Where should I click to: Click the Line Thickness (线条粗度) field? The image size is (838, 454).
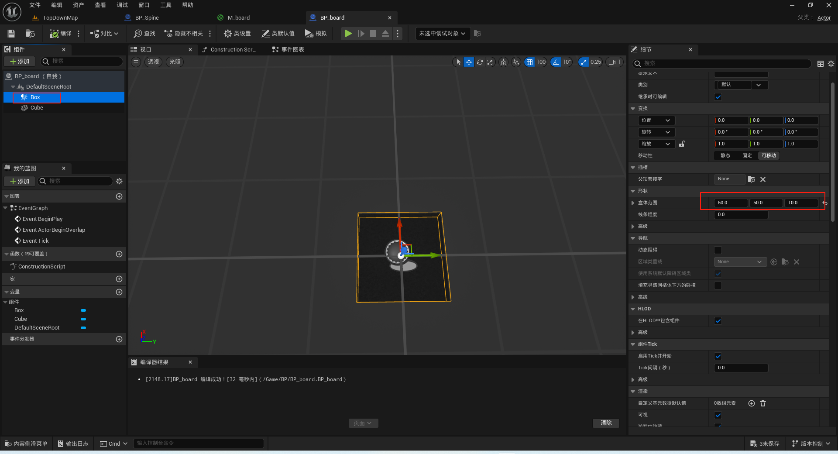(x=741, y=215)
